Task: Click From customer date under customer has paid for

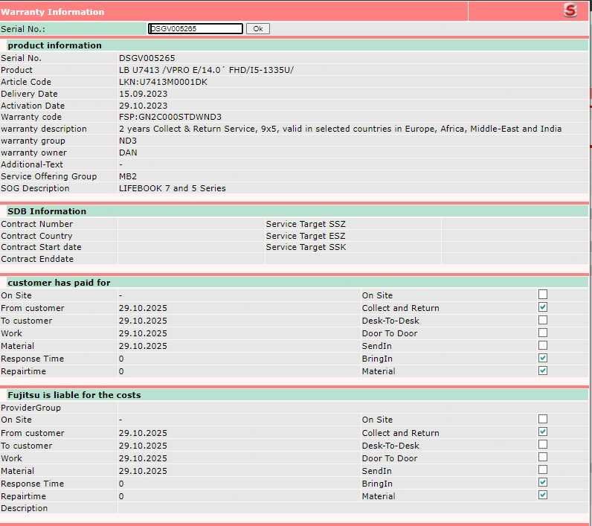Action: tap(143, 308)
